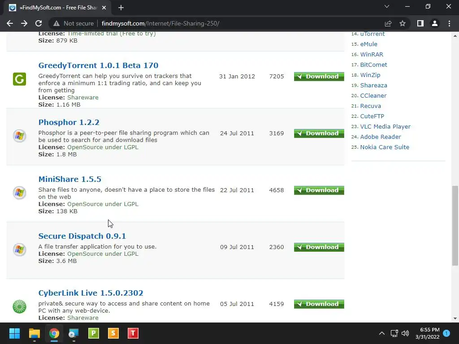Download CyberLink Live 1.5.0.2302

click(x=319, y=304)
